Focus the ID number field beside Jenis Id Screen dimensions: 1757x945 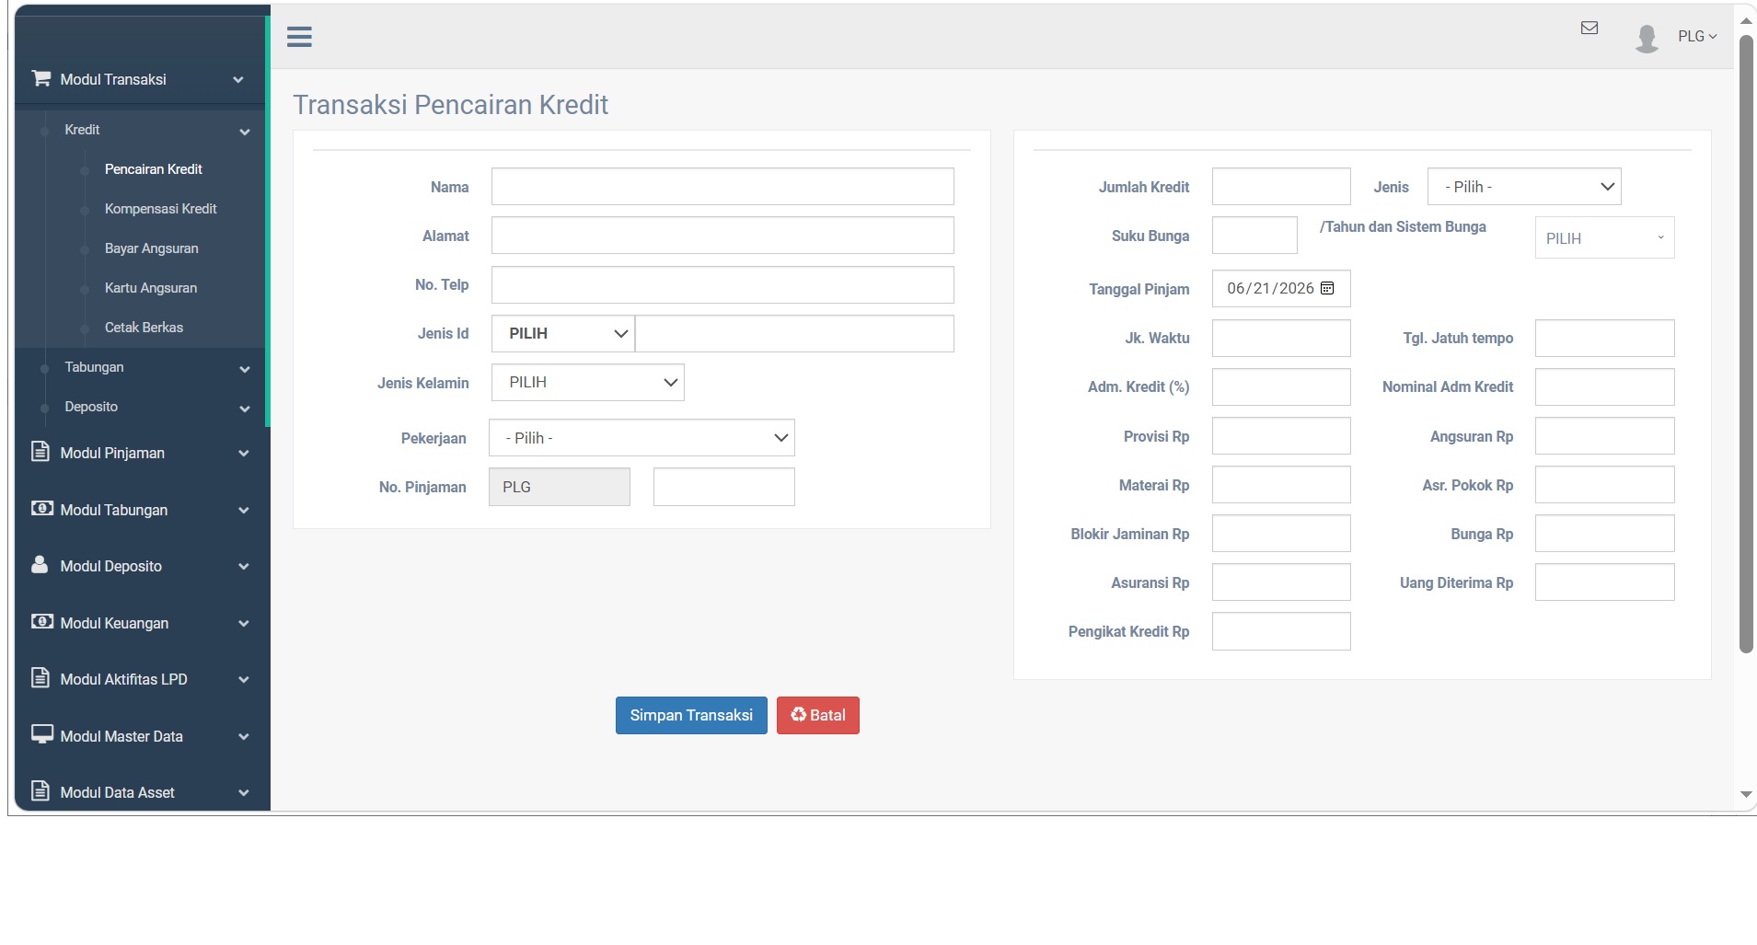point(794,333)
